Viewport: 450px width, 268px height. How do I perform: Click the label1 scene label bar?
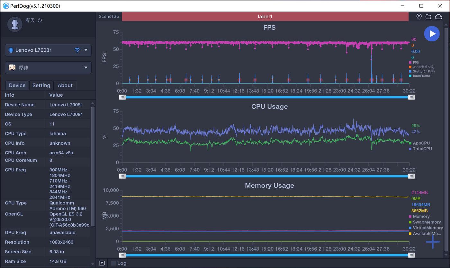(265, 17)
